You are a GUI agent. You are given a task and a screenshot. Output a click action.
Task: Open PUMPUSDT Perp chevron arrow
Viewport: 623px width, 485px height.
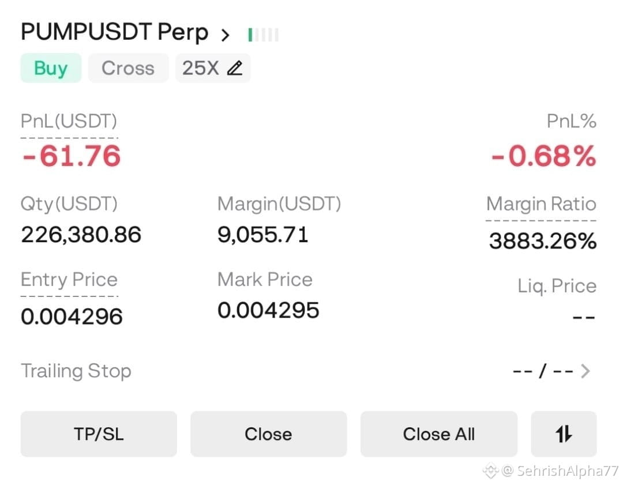point(225,35)
